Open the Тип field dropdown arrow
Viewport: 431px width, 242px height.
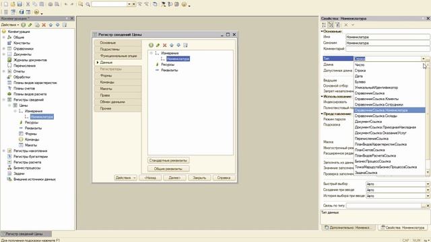coord(424,58)
